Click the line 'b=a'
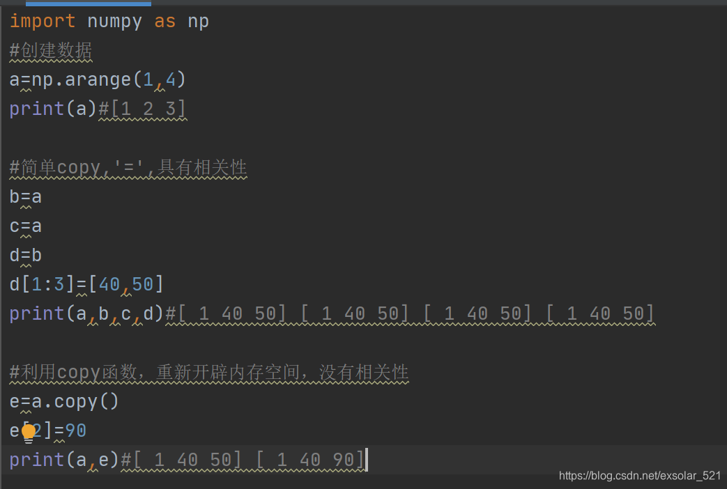 (x=26, y=197)
